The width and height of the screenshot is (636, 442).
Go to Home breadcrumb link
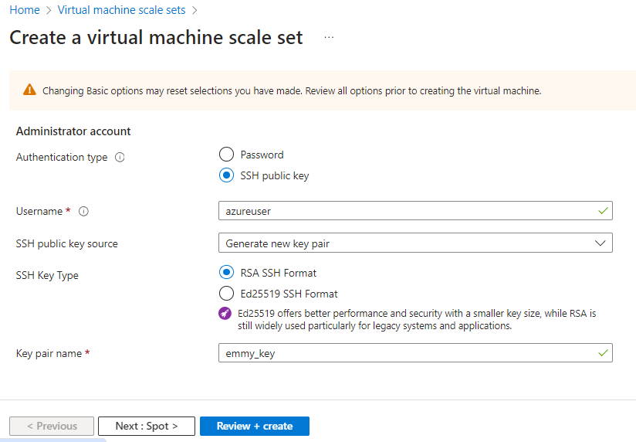[24, 10]
